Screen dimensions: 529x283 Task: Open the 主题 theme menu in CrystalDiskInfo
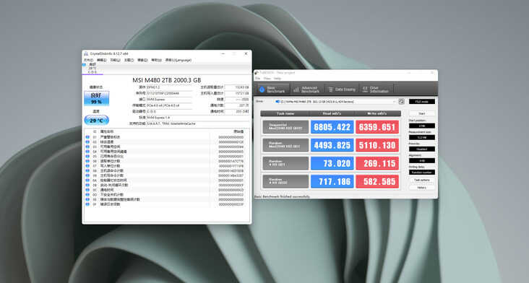click(129, 60)
